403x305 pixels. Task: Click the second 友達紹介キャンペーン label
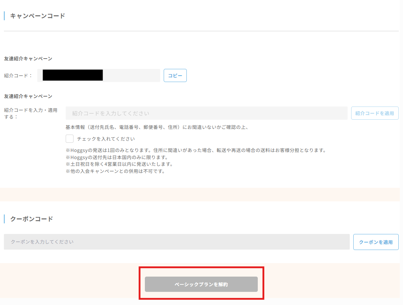tap(28, 96)
